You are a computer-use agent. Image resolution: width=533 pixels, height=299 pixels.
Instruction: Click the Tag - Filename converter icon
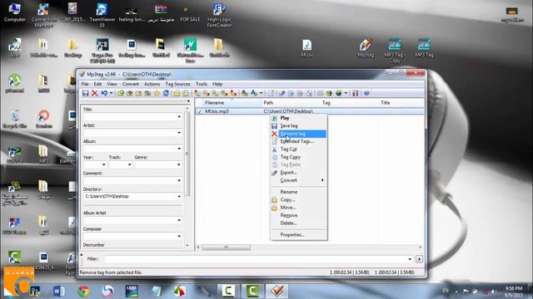[x=197, y=93]
